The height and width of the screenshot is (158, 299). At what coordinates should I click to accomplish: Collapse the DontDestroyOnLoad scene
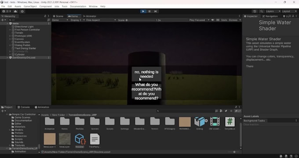(7, 57)
